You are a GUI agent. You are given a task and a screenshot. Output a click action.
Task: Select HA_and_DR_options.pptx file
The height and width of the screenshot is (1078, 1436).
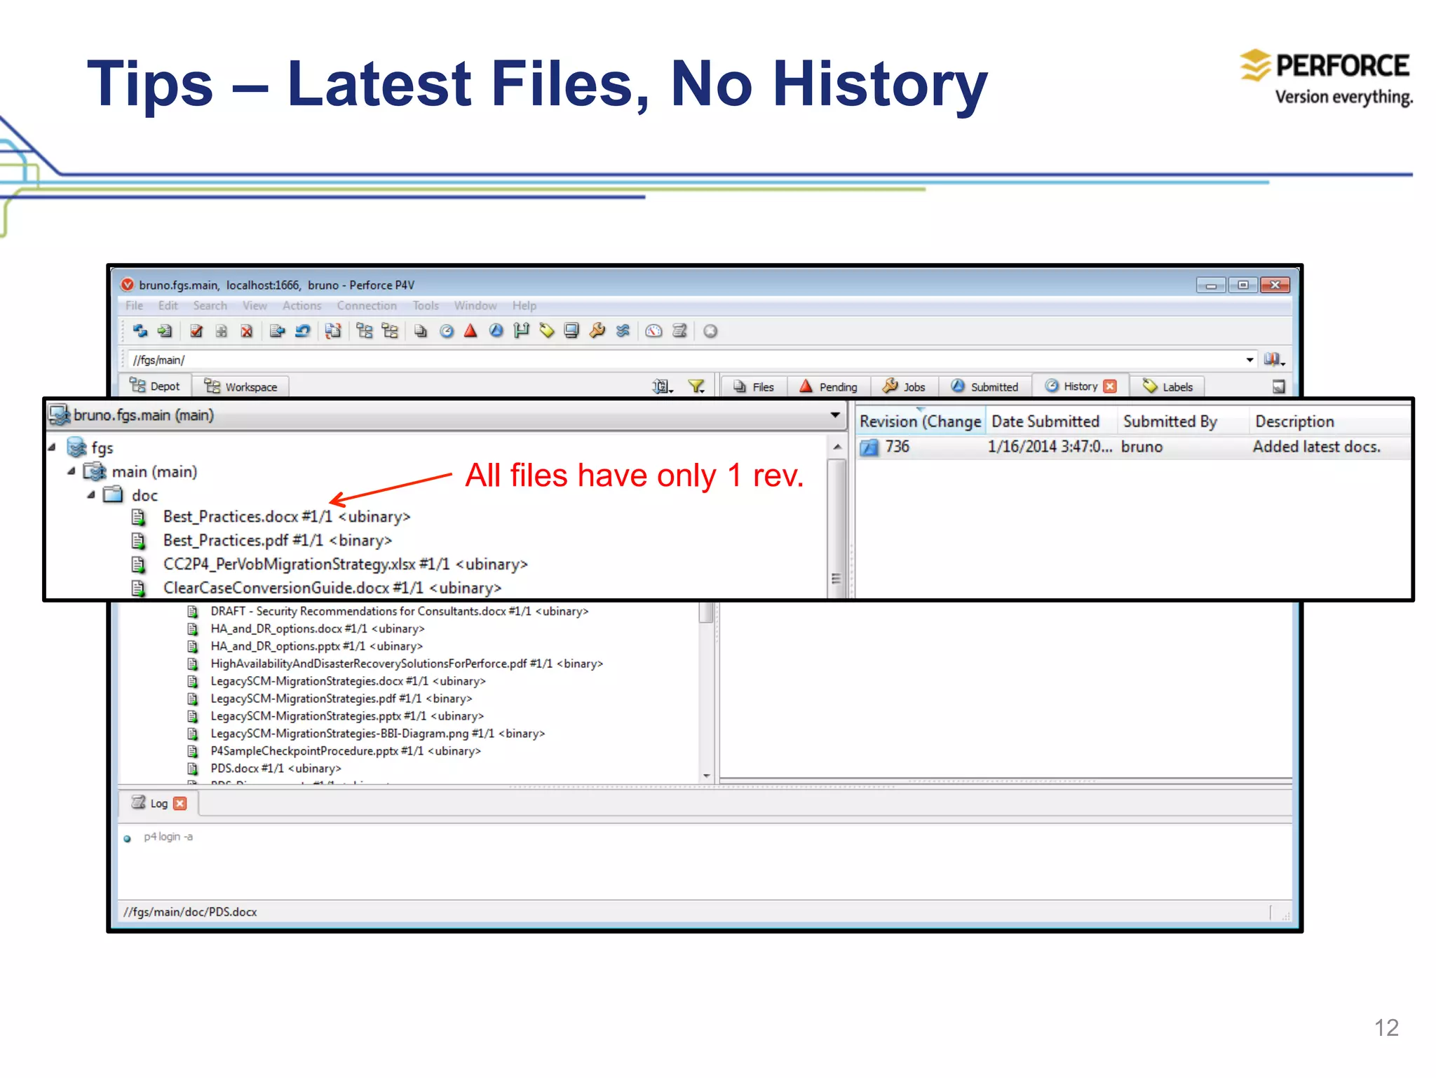tap(316, 646)
